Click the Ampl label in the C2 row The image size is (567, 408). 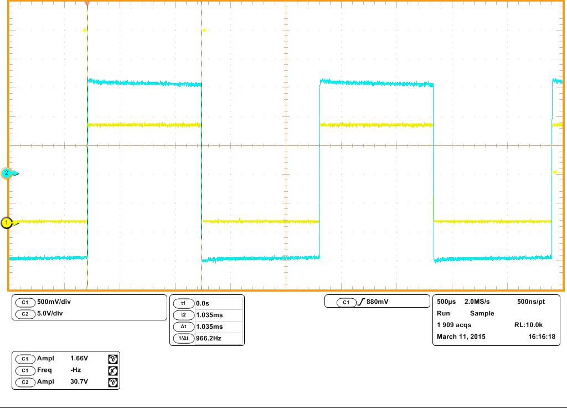click(45, 381)
